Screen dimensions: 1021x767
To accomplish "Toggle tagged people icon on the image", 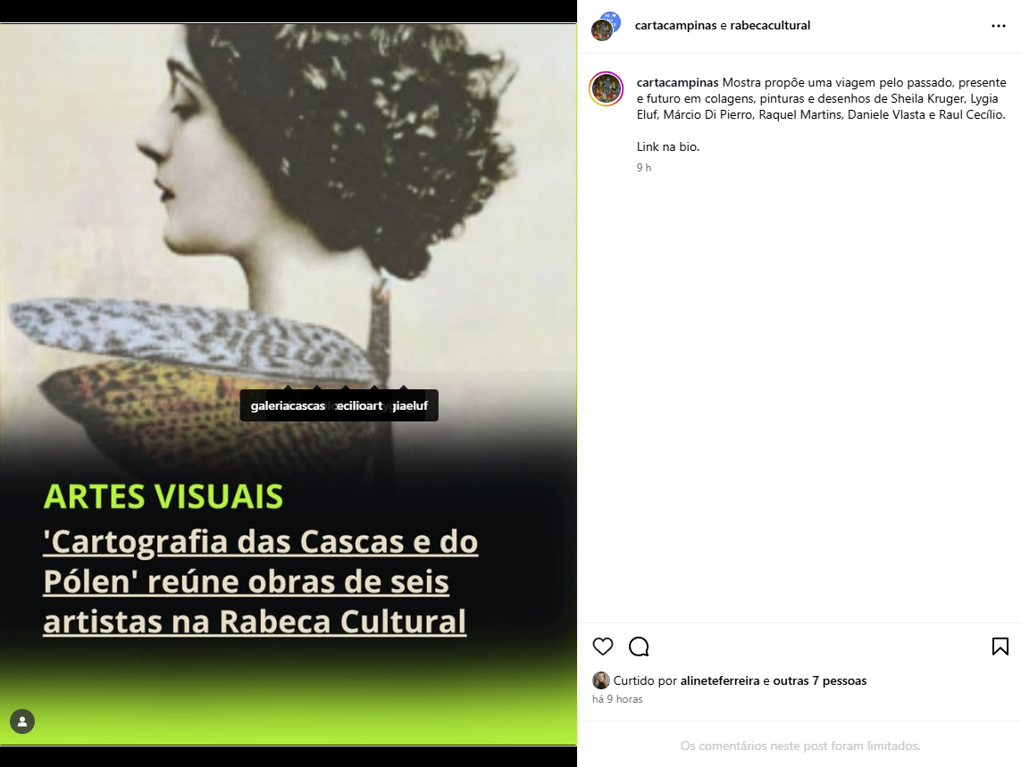I will point(22,721).
